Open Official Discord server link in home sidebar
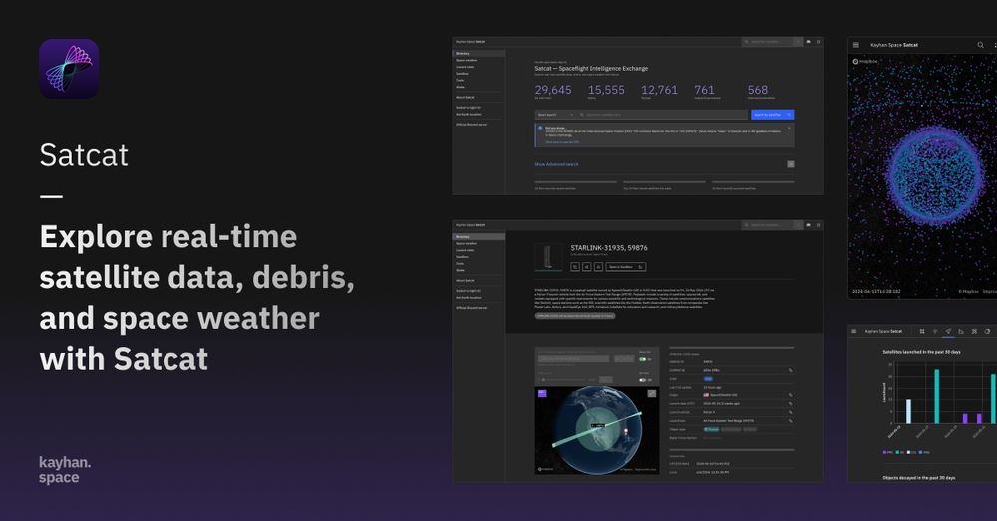The width and height of the screenshot is (997, 521). tap(472, 125)
